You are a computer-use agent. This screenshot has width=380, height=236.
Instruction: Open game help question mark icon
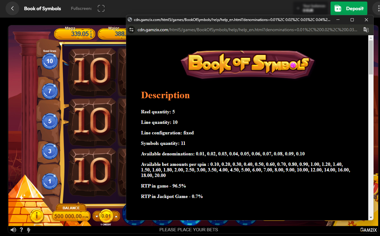point(21,230)
